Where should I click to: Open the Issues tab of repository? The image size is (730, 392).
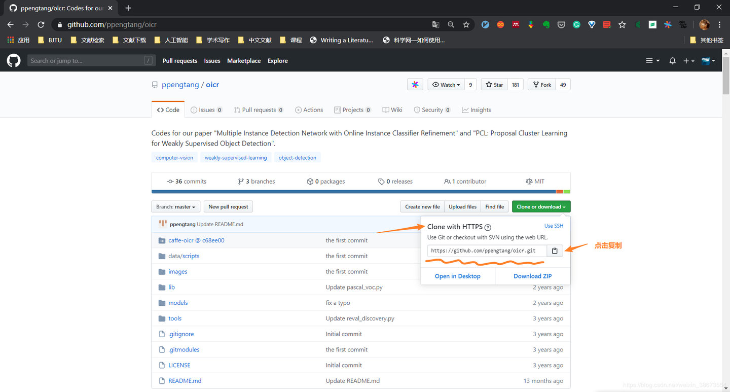[206, 110]
